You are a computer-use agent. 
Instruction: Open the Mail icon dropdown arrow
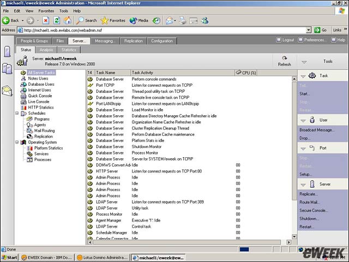pos(175,21)
